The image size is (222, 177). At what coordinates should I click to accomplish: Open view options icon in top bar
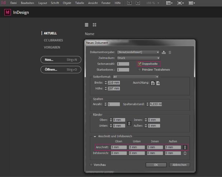pos(169,3)
